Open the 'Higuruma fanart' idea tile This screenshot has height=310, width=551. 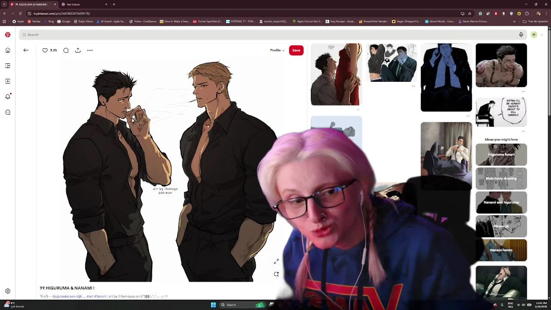tap(501, 155)
